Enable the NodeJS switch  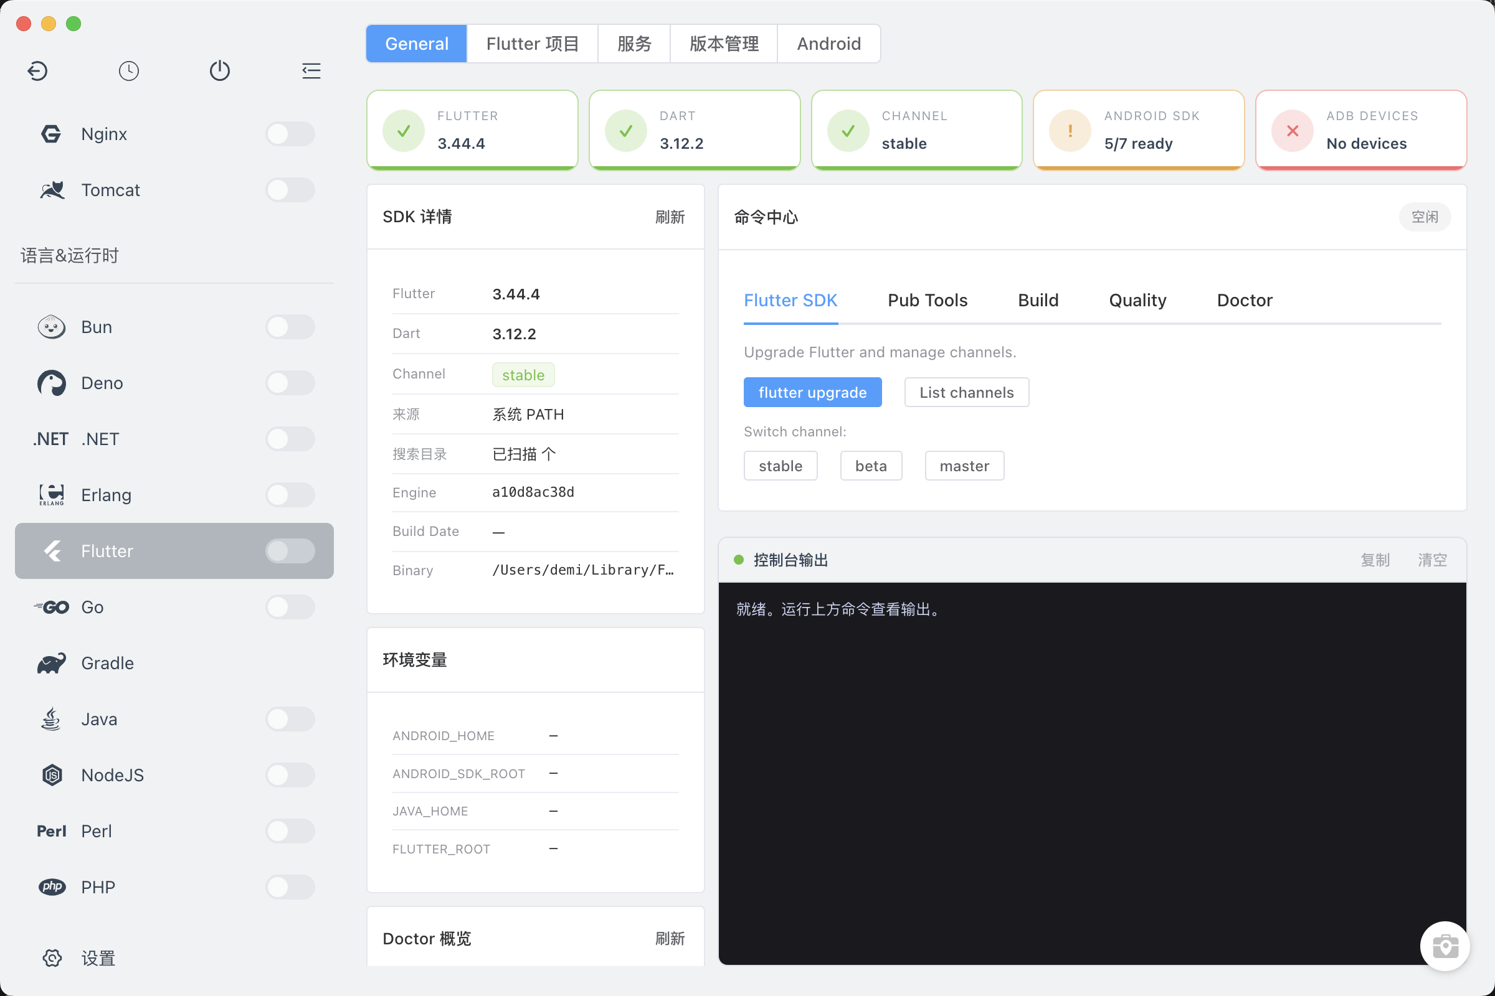(x=290, y=775)
